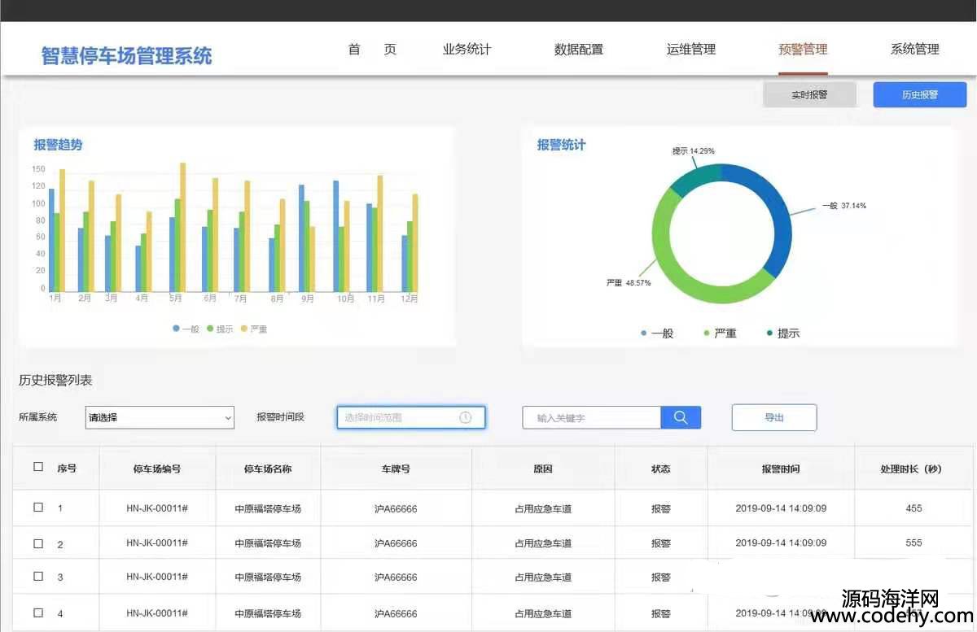Click the 报警趋势 chart title
Viewport: 977px width, 632px height.
(58, 145)
